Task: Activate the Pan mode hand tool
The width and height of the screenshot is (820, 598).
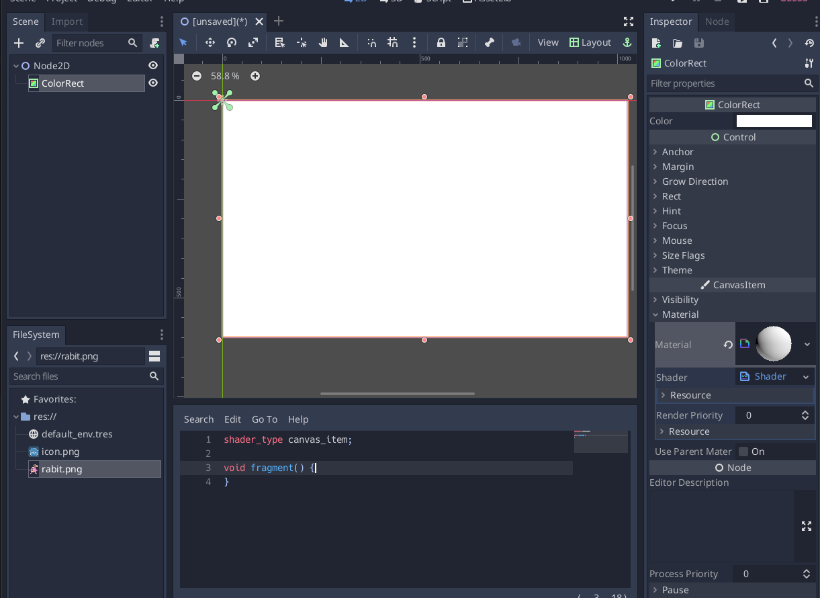Action: tap(323, 42)
